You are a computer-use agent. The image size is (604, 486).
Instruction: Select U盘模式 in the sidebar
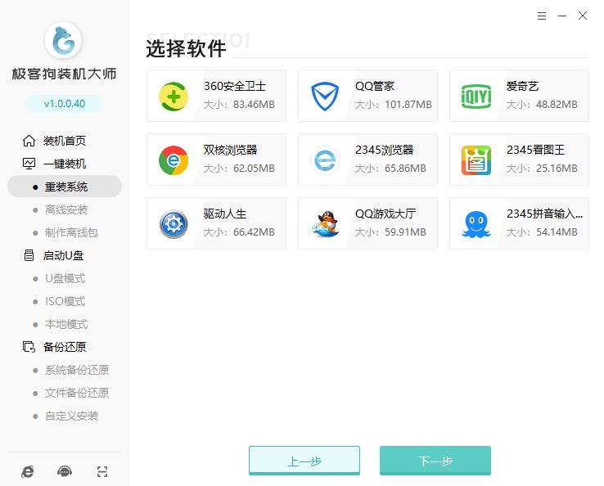click(x=65, y=278)
